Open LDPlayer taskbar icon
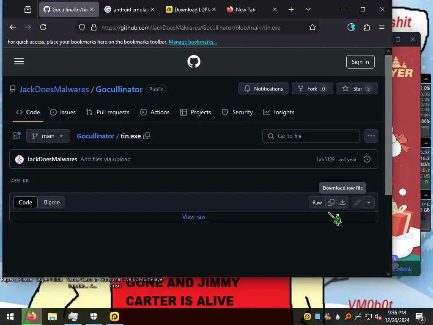433x325 pixels. [x=114, y=317]
